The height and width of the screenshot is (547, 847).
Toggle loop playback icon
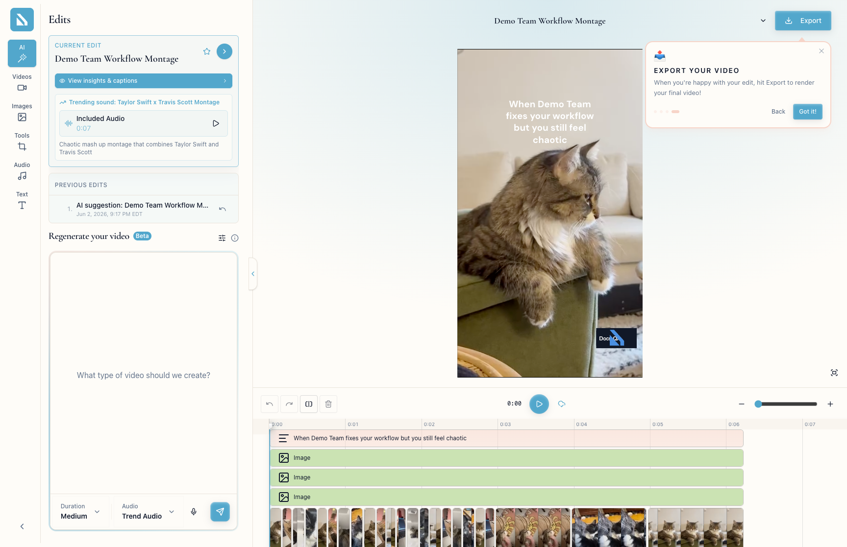point(562,404)
